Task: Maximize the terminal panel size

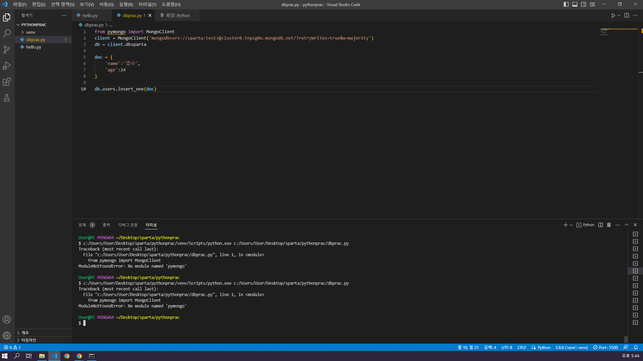Action: (627, 225)
